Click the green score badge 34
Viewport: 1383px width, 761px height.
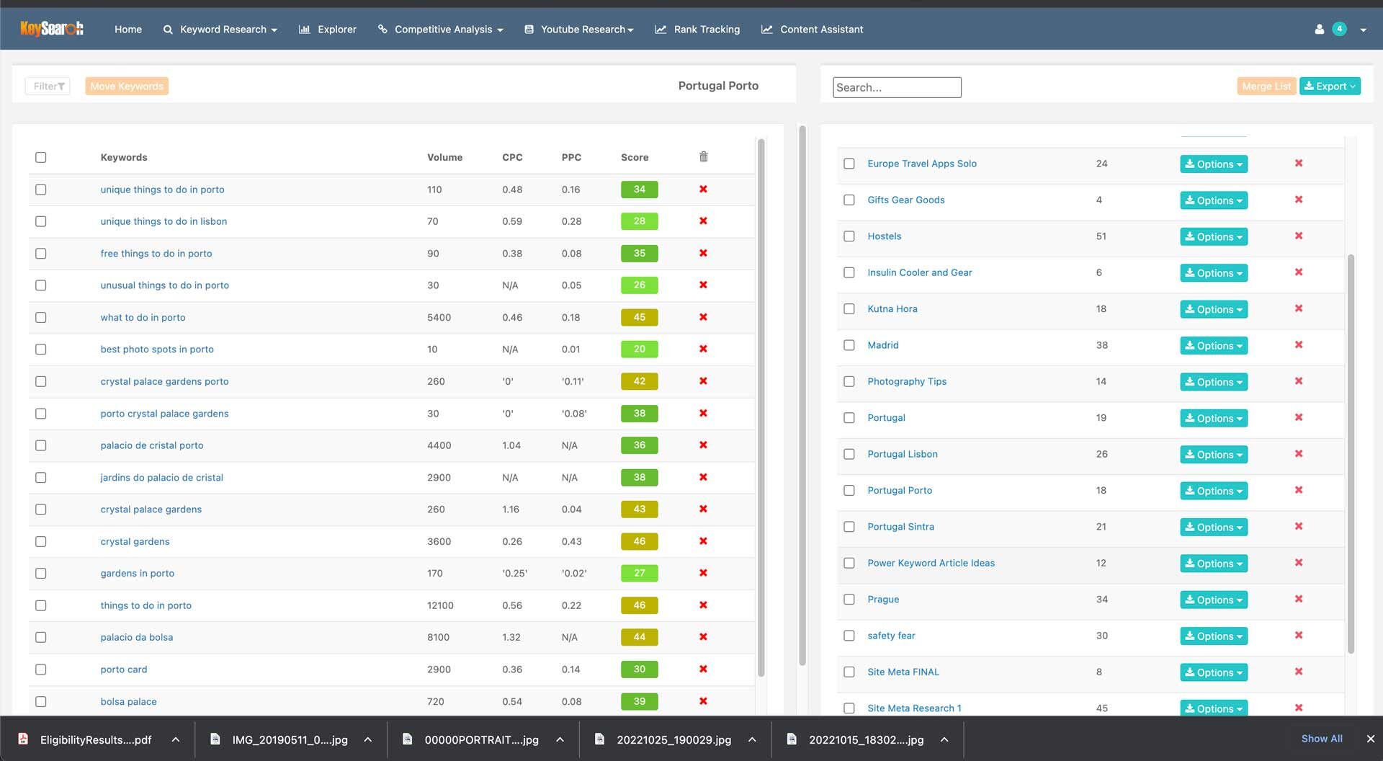click(640, 189)
